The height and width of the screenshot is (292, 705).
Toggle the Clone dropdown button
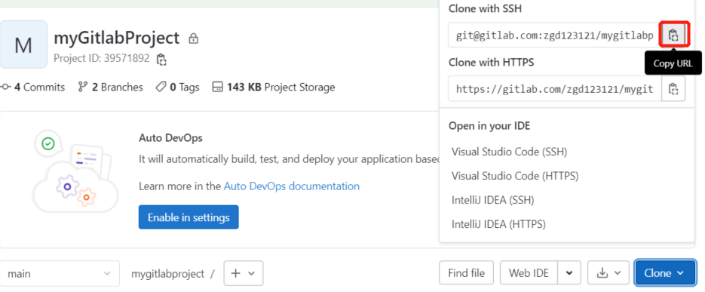[665, 273]
